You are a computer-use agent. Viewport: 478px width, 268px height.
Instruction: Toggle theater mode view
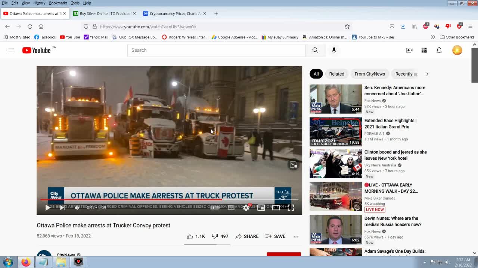tap(276, 208)
